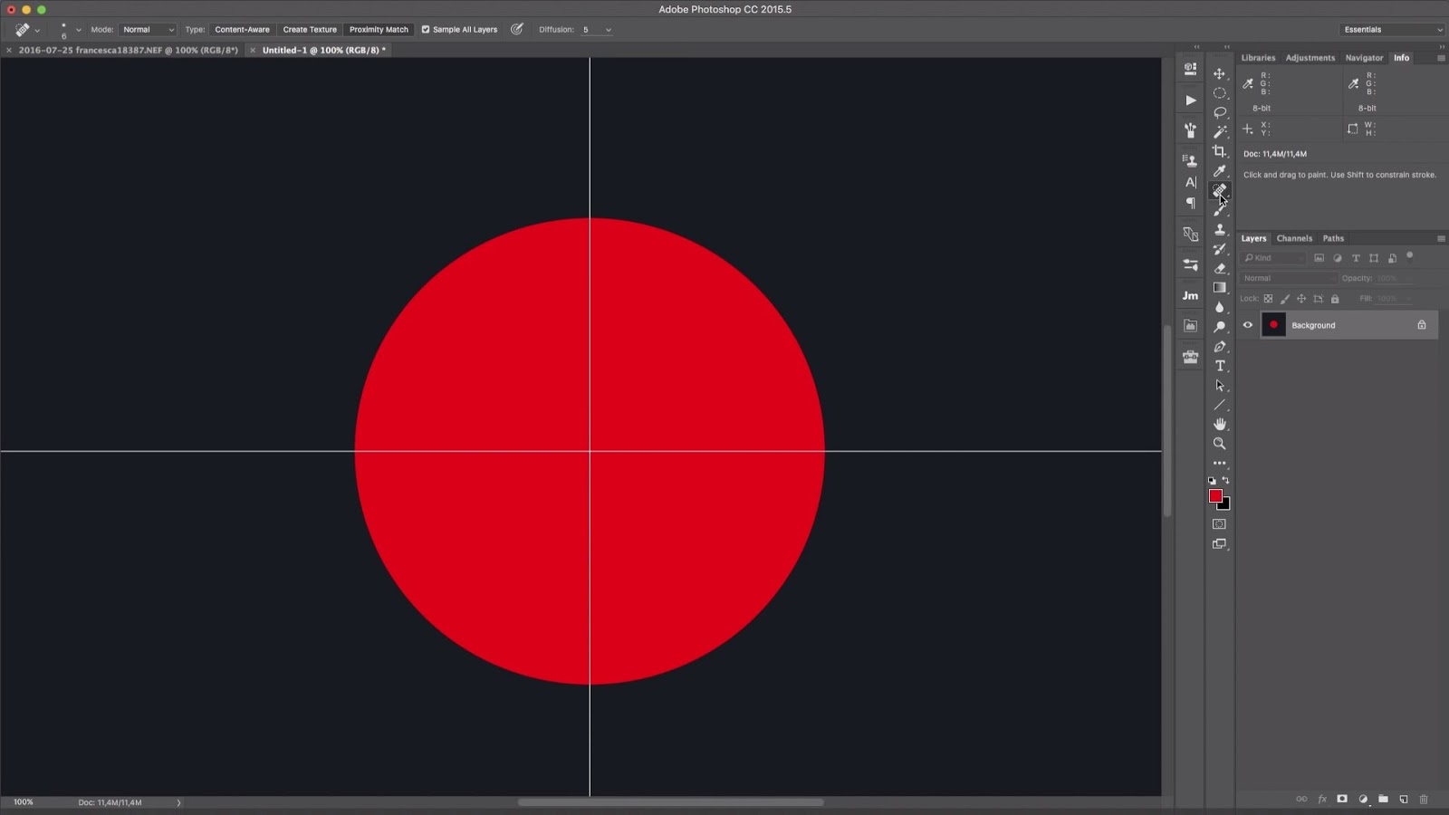Select the Lasso tool
Image resolution: width=1449 pixels, height=815 pixels.
[x=1220, y=112]
